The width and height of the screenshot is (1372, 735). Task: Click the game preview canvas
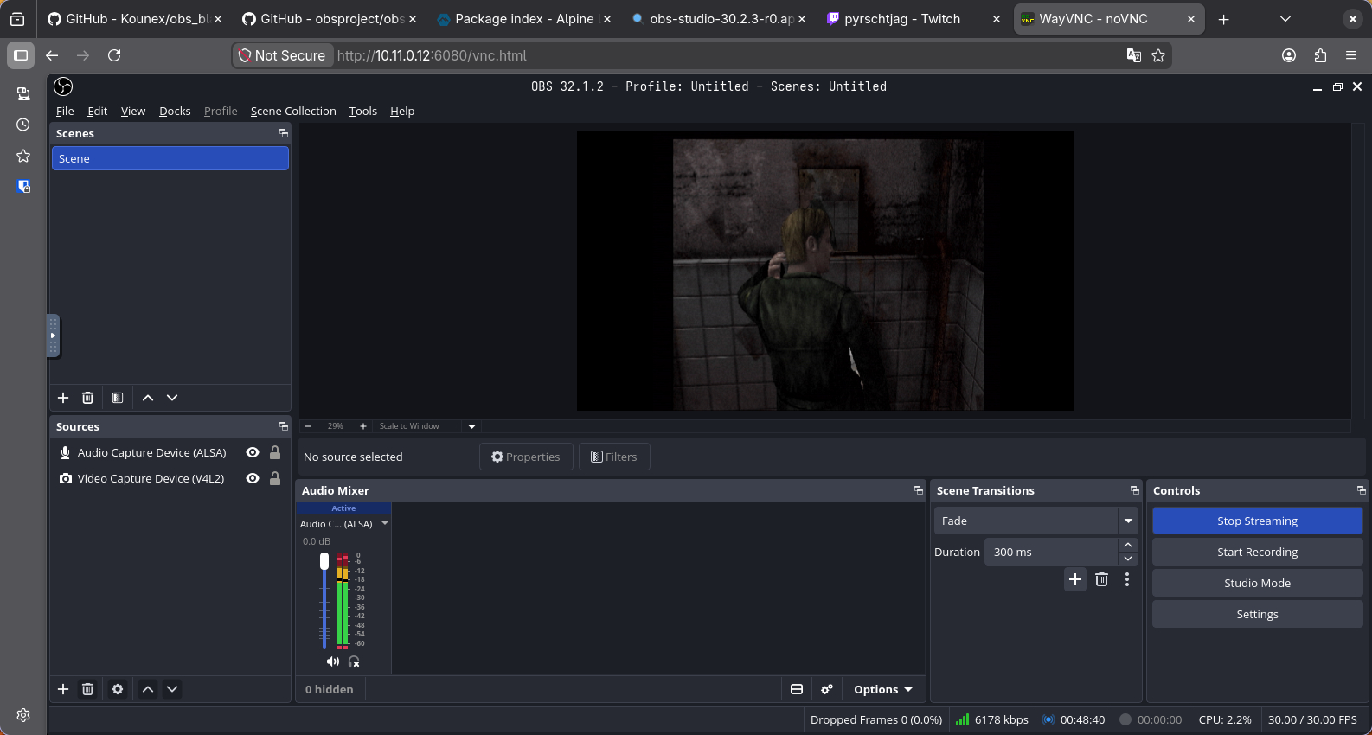point(825,271)
